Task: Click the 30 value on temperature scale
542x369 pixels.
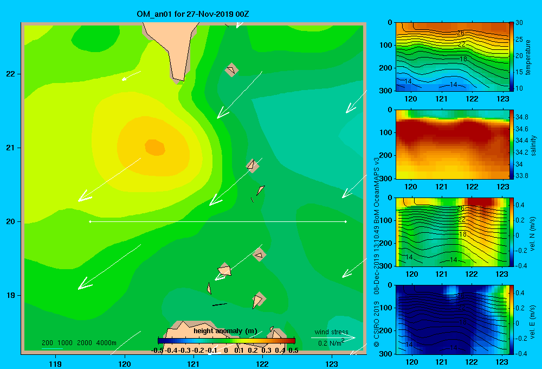Action: [519, 23]
